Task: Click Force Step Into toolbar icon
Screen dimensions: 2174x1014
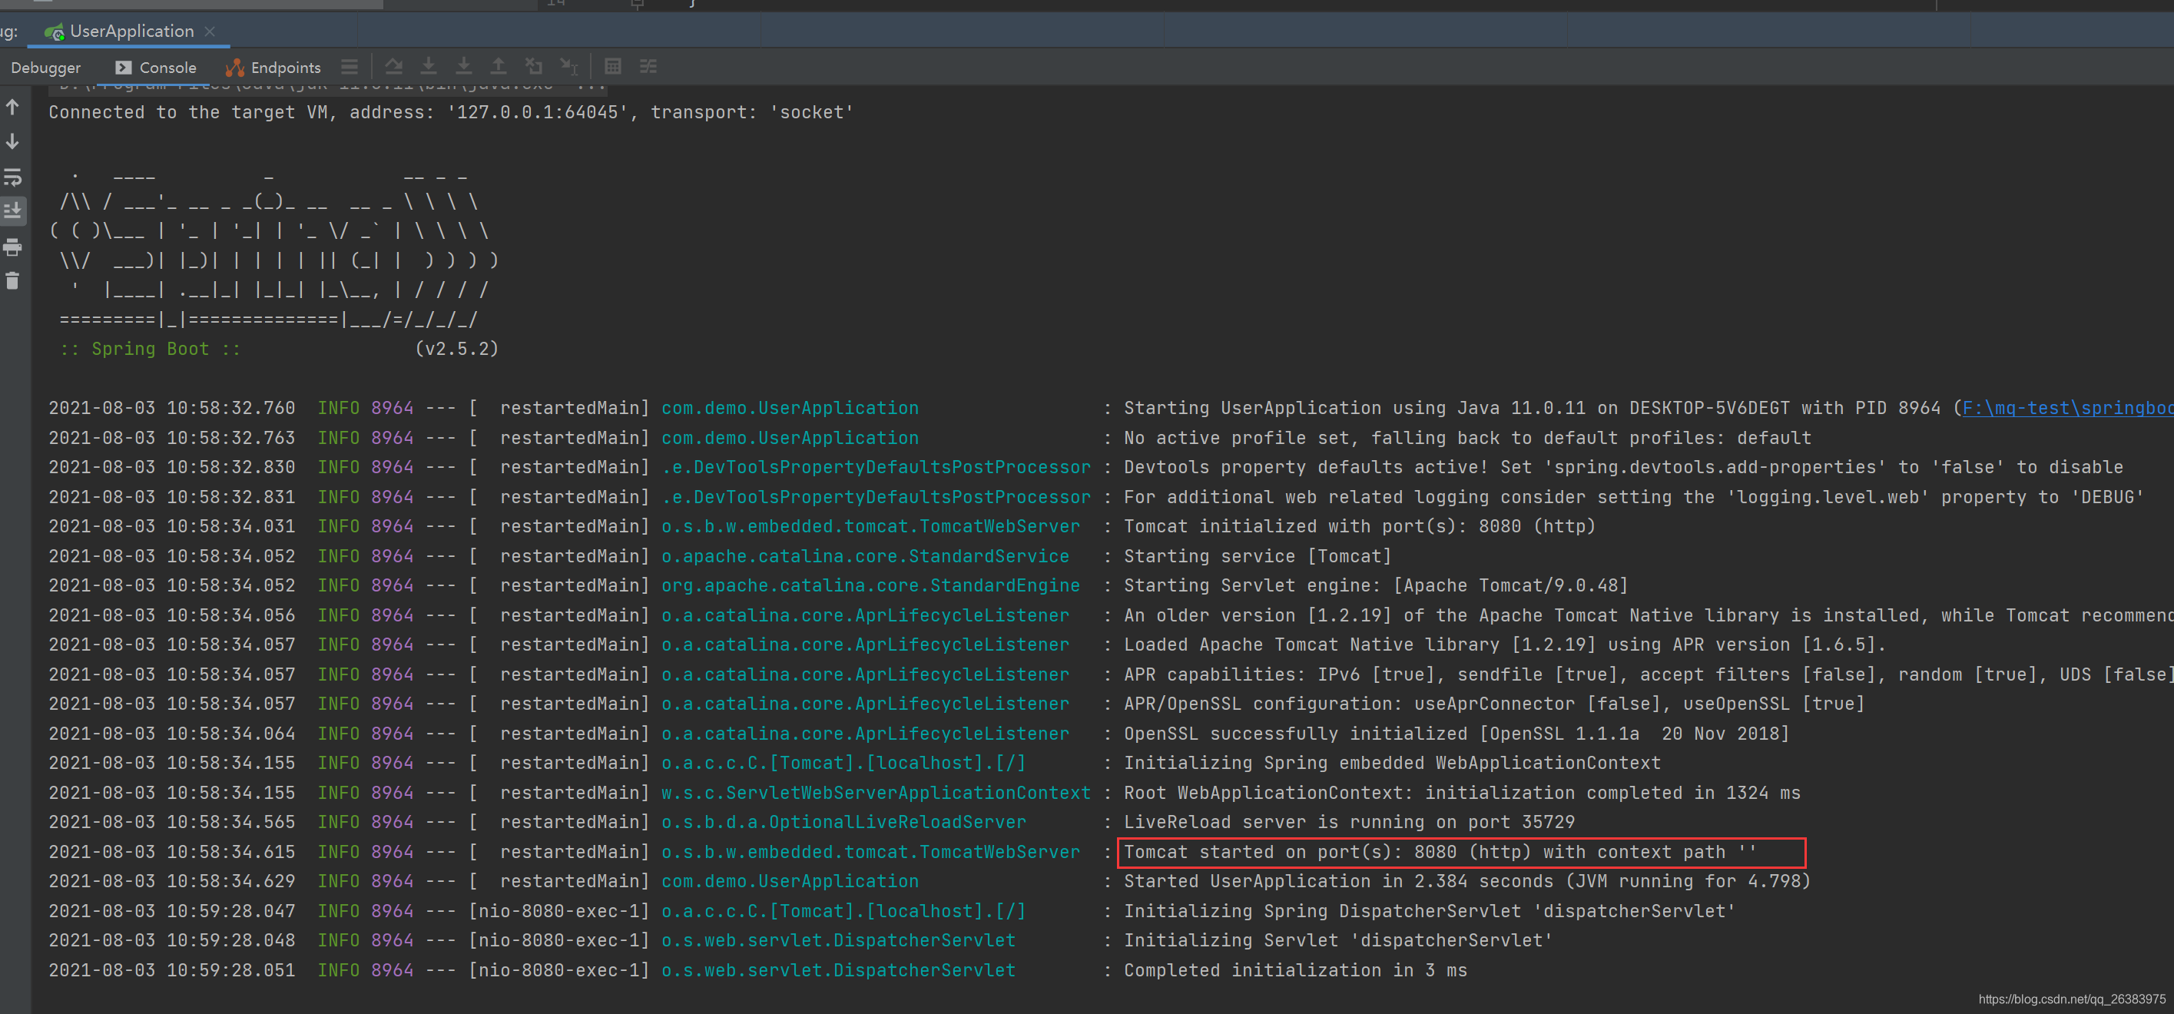Action: 463,66
